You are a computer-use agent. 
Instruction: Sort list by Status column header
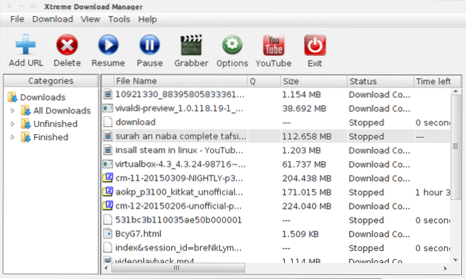click(x=363, y=81)
